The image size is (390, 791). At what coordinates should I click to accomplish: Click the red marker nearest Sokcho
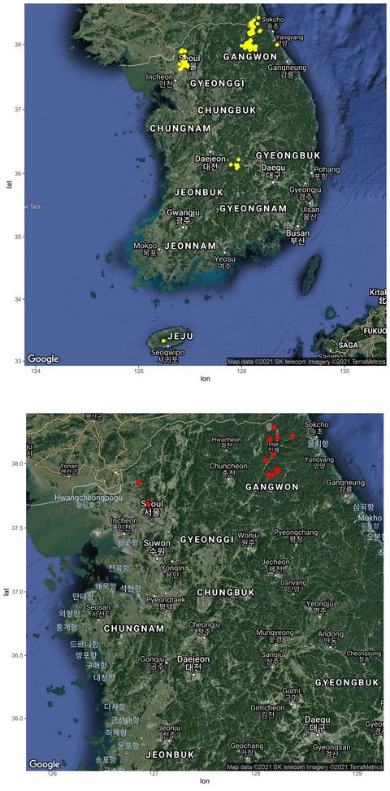pyautogui.click(x=292, y=436)
